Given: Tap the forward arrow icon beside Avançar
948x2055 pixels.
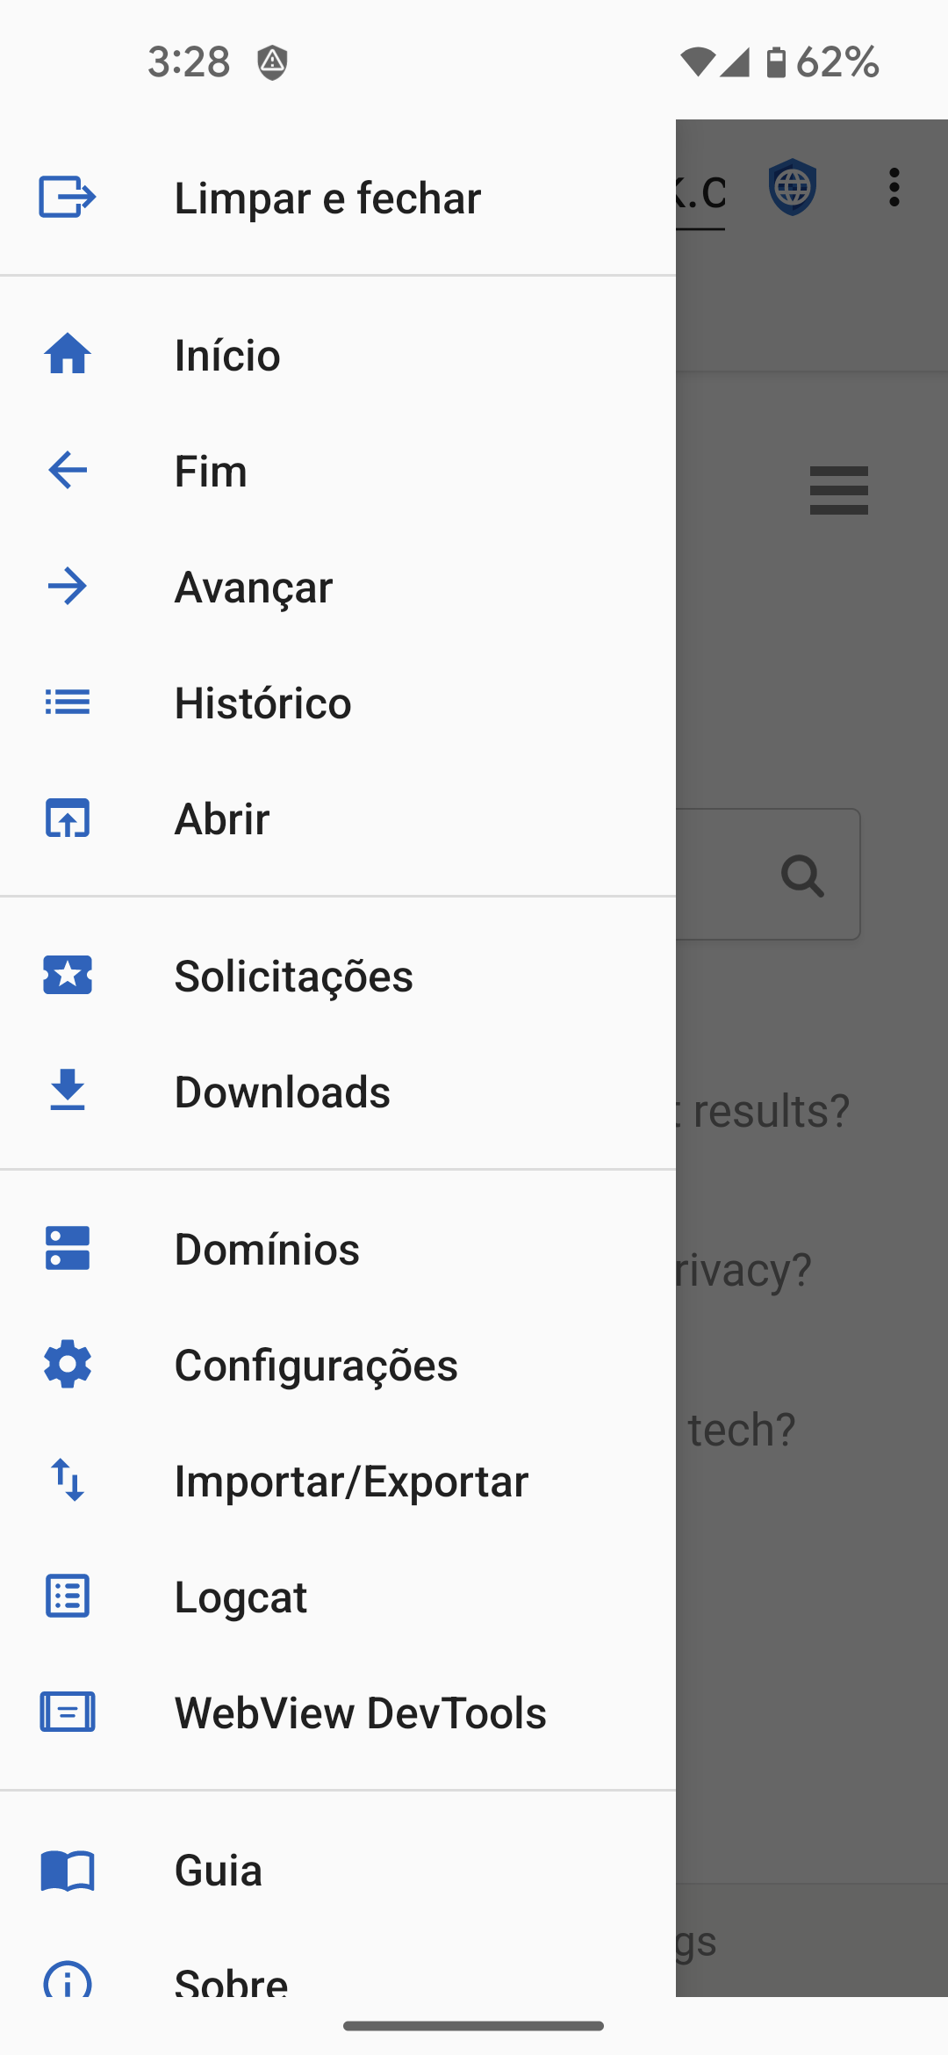Looking at the screenshot, I should click(67, 587).
